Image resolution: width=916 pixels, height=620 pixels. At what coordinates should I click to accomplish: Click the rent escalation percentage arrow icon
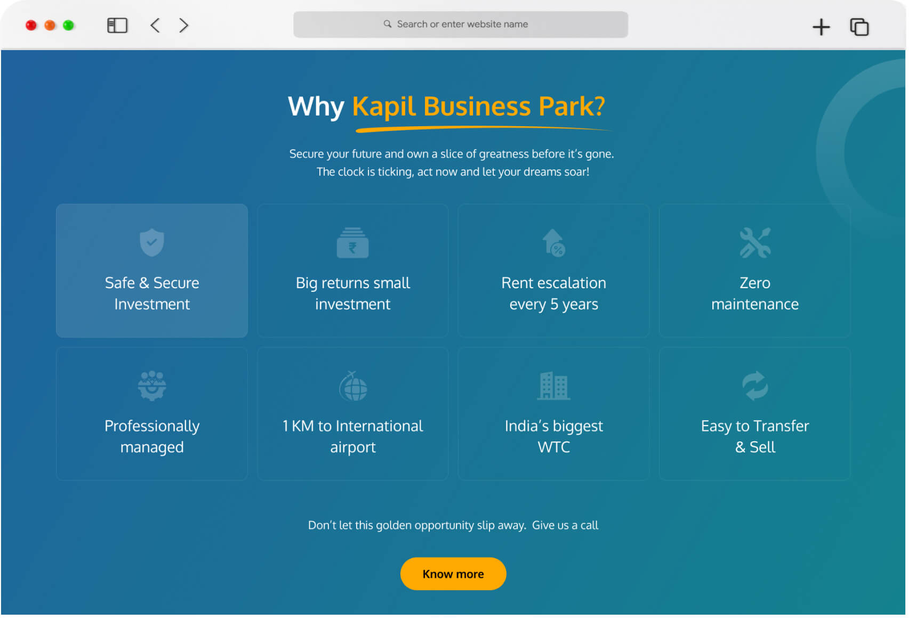pos(553,243)
